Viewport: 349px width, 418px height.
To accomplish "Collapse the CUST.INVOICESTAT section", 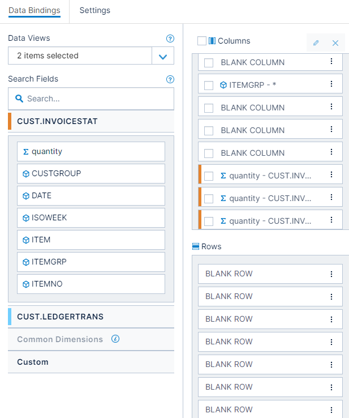I will coord(91,121).
